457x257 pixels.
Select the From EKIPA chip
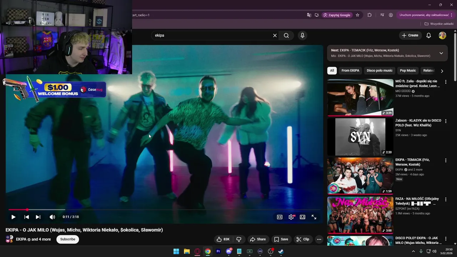click(x=350, y=70)
